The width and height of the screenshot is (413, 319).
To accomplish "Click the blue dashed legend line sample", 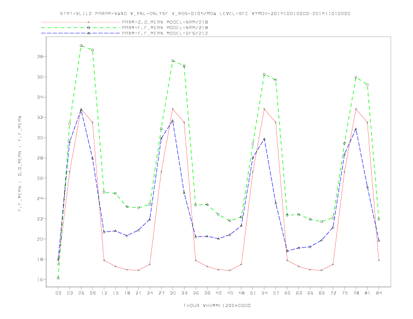I will click(81, 33).
